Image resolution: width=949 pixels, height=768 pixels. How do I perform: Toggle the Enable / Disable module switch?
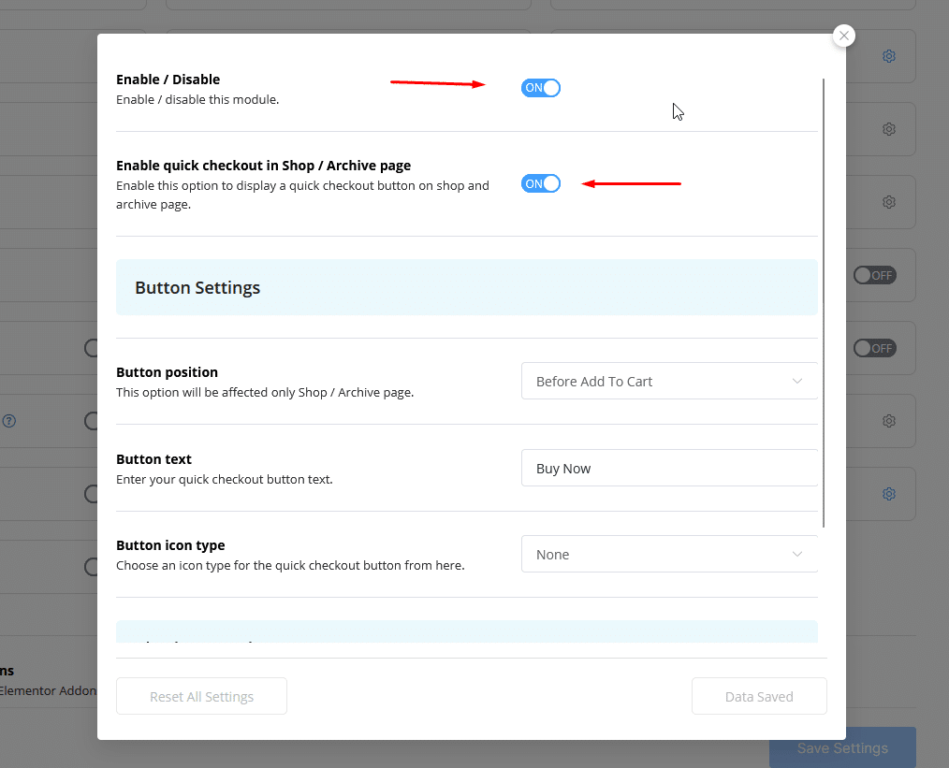541,88
